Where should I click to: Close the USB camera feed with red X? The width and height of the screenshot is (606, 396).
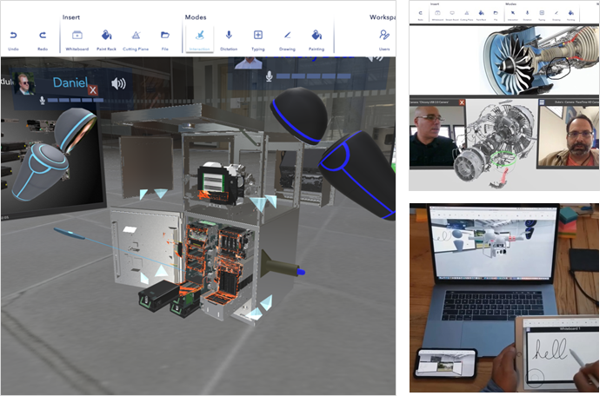coord(462,102)
